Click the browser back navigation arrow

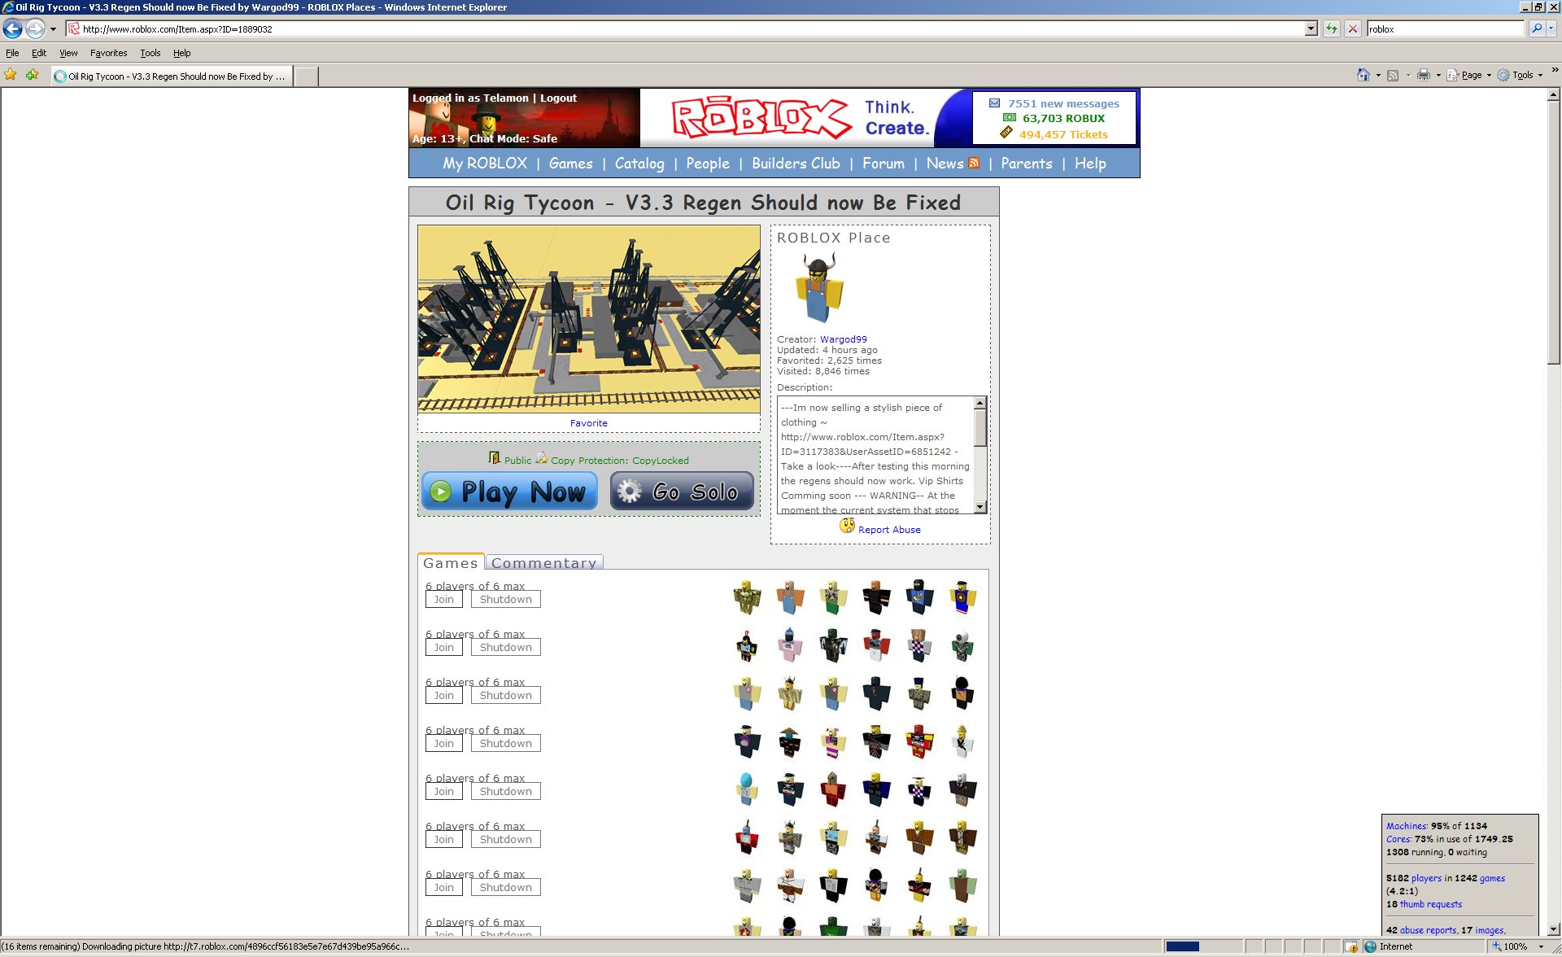coord(15,28)
